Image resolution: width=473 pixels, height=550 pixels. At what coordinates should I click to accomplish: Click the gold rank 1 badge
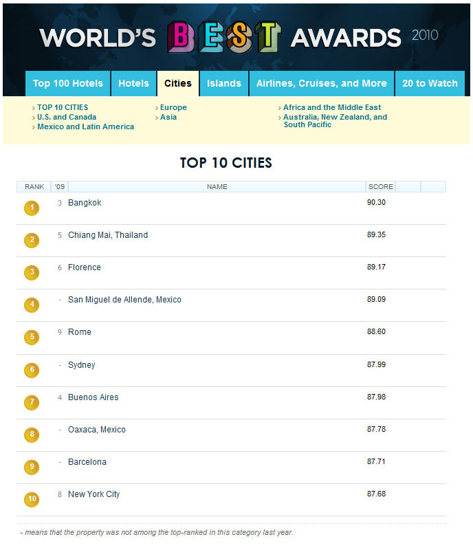point(32,208)
